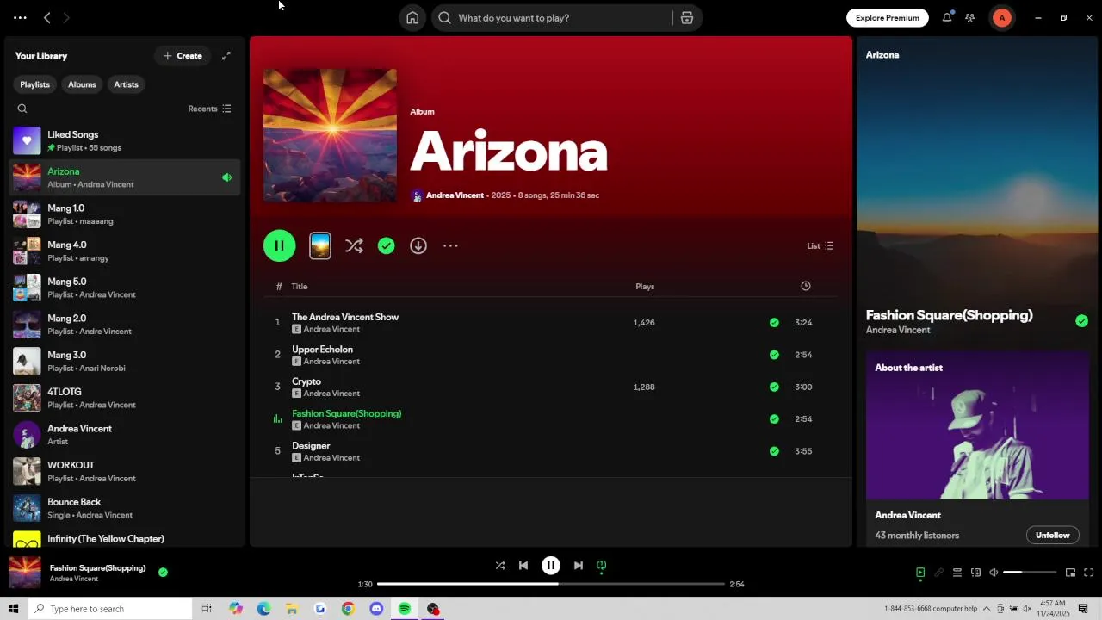This screenshot has height=620, width=1102.
Task: Toggle saved check beside now-playing song in player bar
Action: click(163, 572)
